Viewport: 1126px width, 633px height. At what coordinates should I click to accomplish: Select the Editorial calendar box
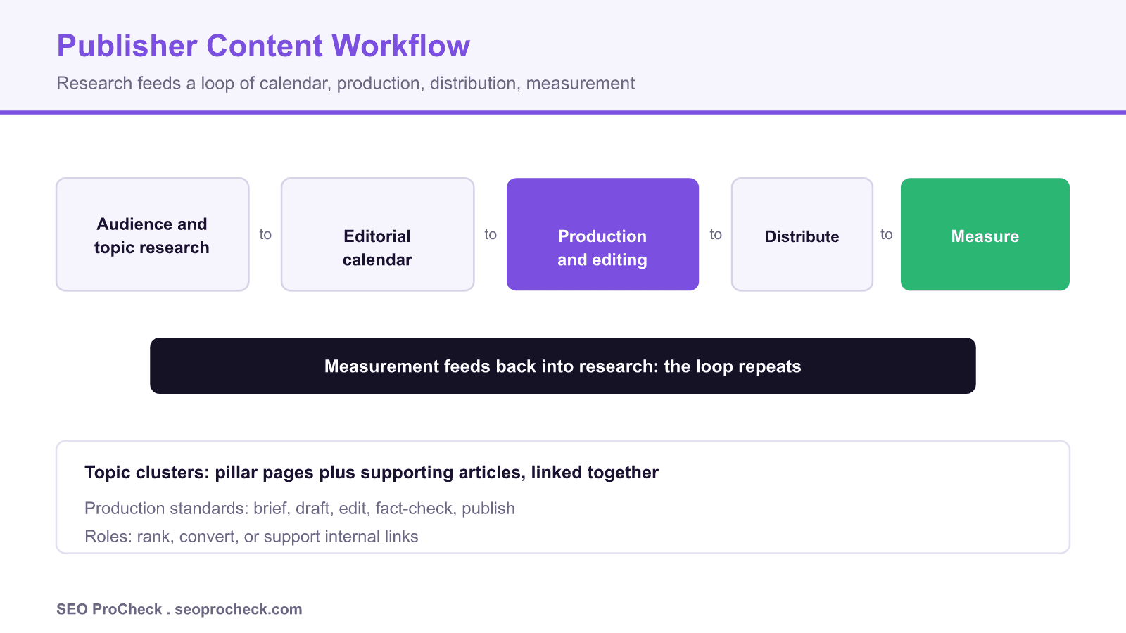378,234
